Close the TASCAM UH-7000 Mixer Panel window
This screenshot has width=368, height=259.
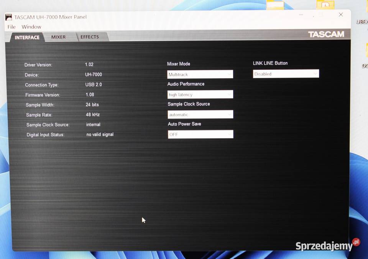[x=341, y=15]
